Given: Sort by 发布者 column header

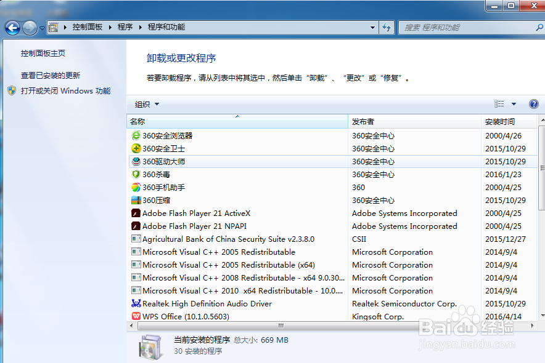Looking at the screenshot, I should click(x=415, y=122).
